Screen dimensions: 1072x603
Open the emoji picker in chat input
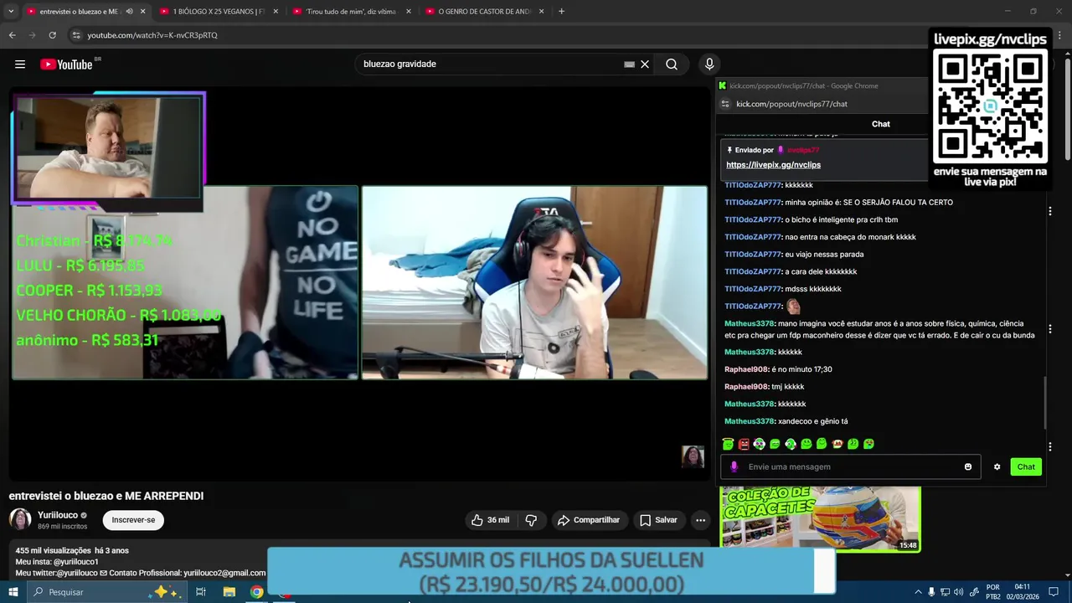tap(968, 466)
